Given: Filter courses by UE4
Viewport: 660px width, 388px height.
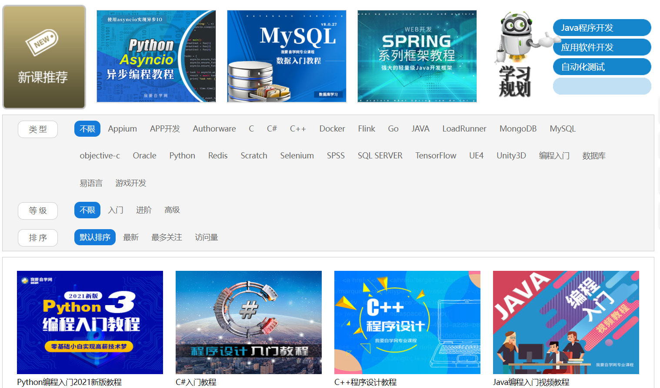Looking at the screenshot, I should 477,156.
